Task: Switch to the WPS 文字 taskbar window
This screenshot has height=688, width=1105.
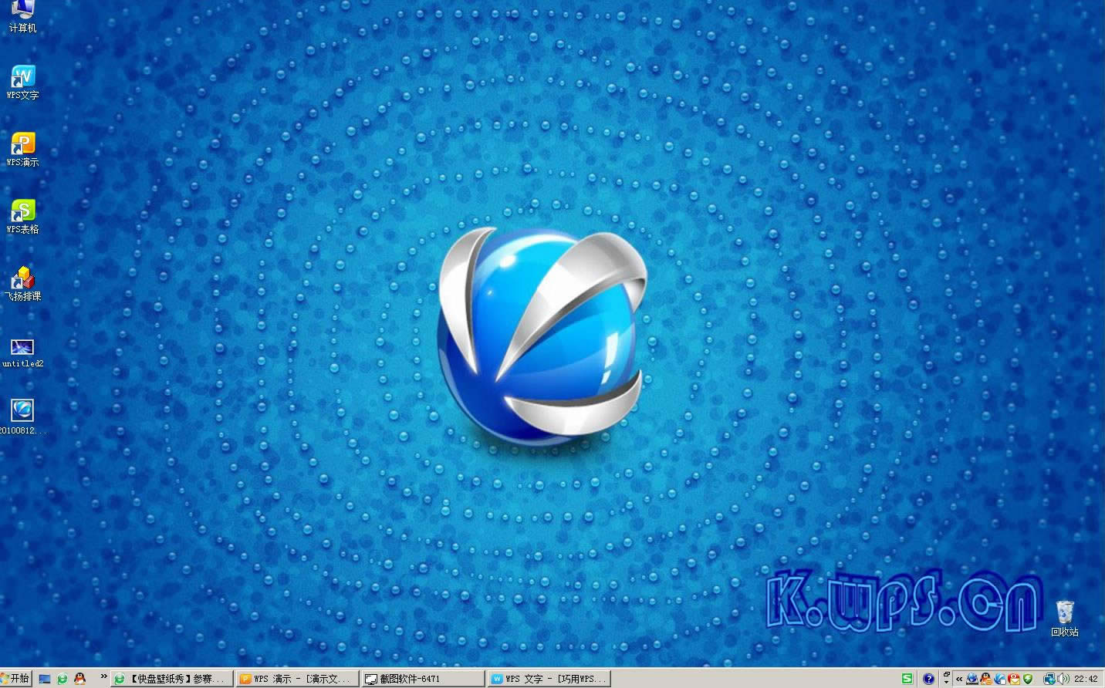Action: [x=549, y=679]
